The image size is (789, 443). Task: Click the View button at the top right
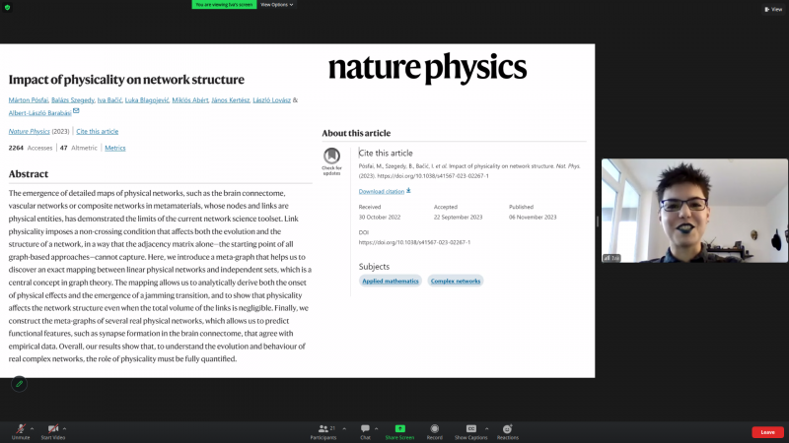[x=773, y=9]
